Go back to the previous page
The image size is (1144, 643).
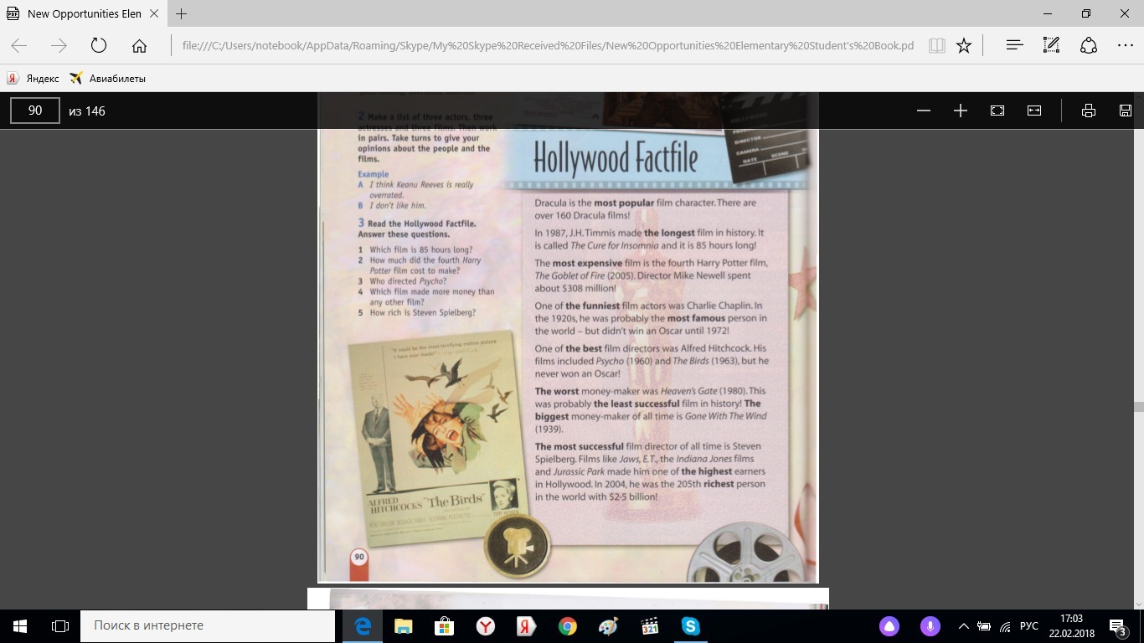click(18, 46)
